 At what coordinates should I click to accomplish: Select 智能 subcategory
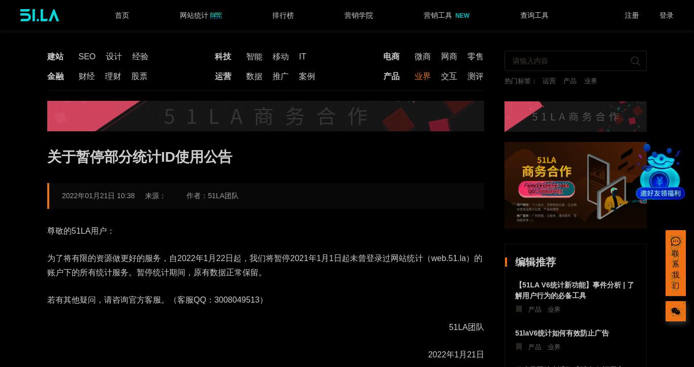pos(254,57)
